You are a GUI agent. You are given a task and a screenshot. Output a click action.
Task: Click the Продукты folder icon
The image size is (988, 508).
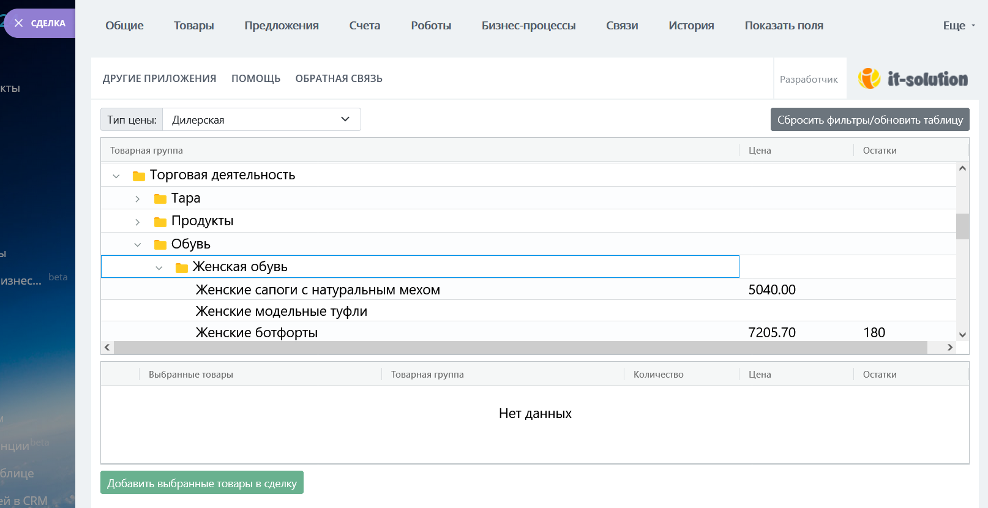pyautogui.click(x=160, y=222)
